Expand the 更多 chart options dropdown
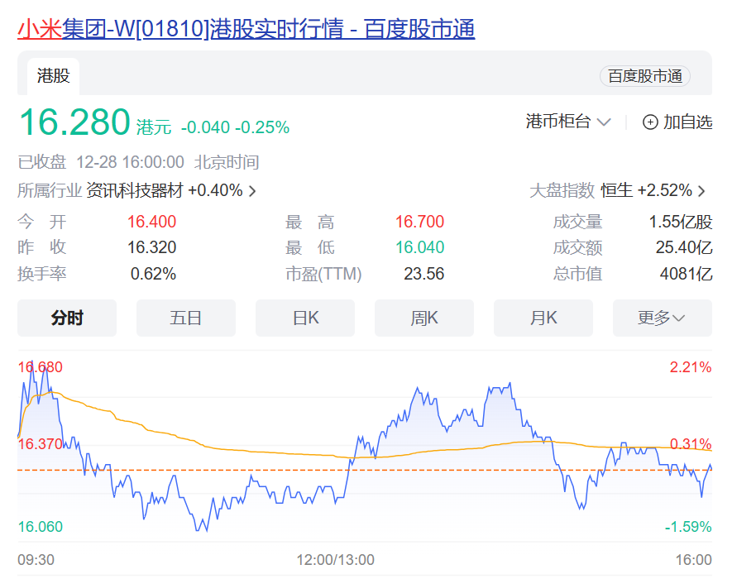The height and width of the screenshot is (579, 756). coord(663,318)
